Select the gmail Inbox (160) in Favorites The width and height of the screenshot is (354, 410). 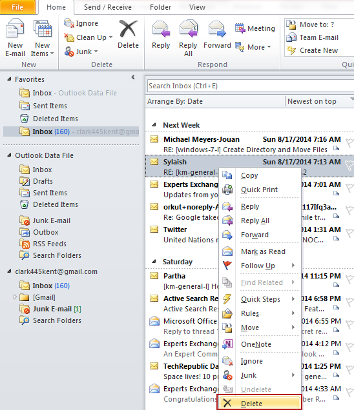71,132
